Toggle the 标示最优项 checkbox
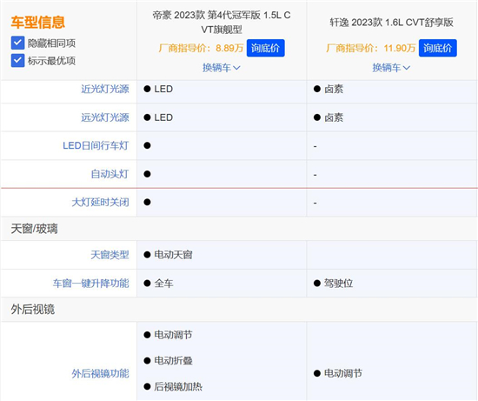The image size is (478, 401). tap(17, 60)
